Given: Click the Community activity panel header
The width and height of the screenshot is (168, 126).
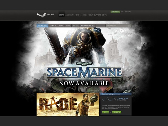Looking at the screenshot, I should 116,94.
